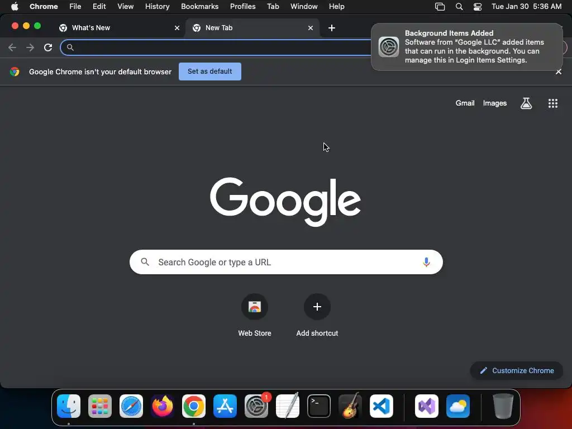Click the Add shortcut plus button
572x429 pixels.
317,307
